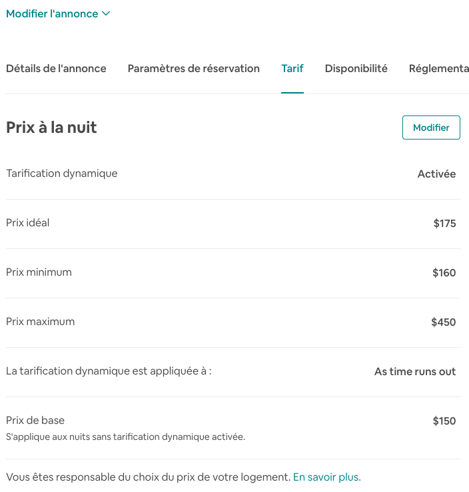Select the $150 base price value
This screenshot has width=469, height=492.
[x=444, y=421]
